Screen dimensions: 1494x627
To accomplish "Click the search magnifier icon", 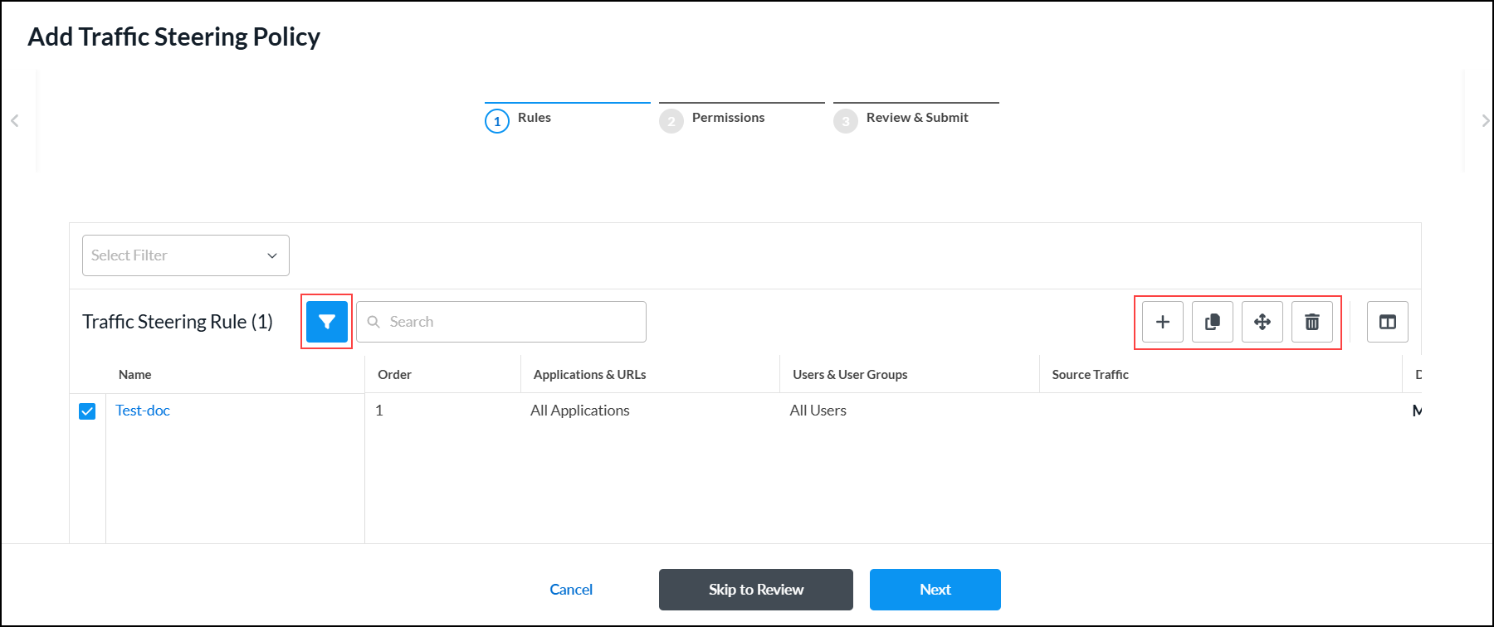I will (x=373, y=322).
